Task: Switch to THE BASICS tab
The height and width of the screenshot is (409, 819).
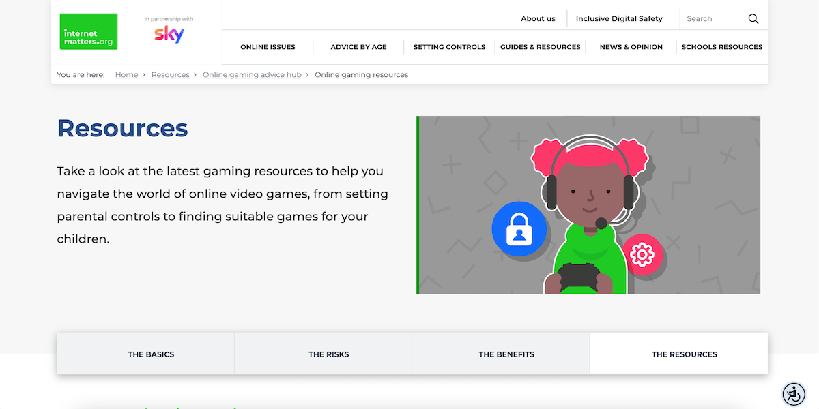Action: point(151,354)
